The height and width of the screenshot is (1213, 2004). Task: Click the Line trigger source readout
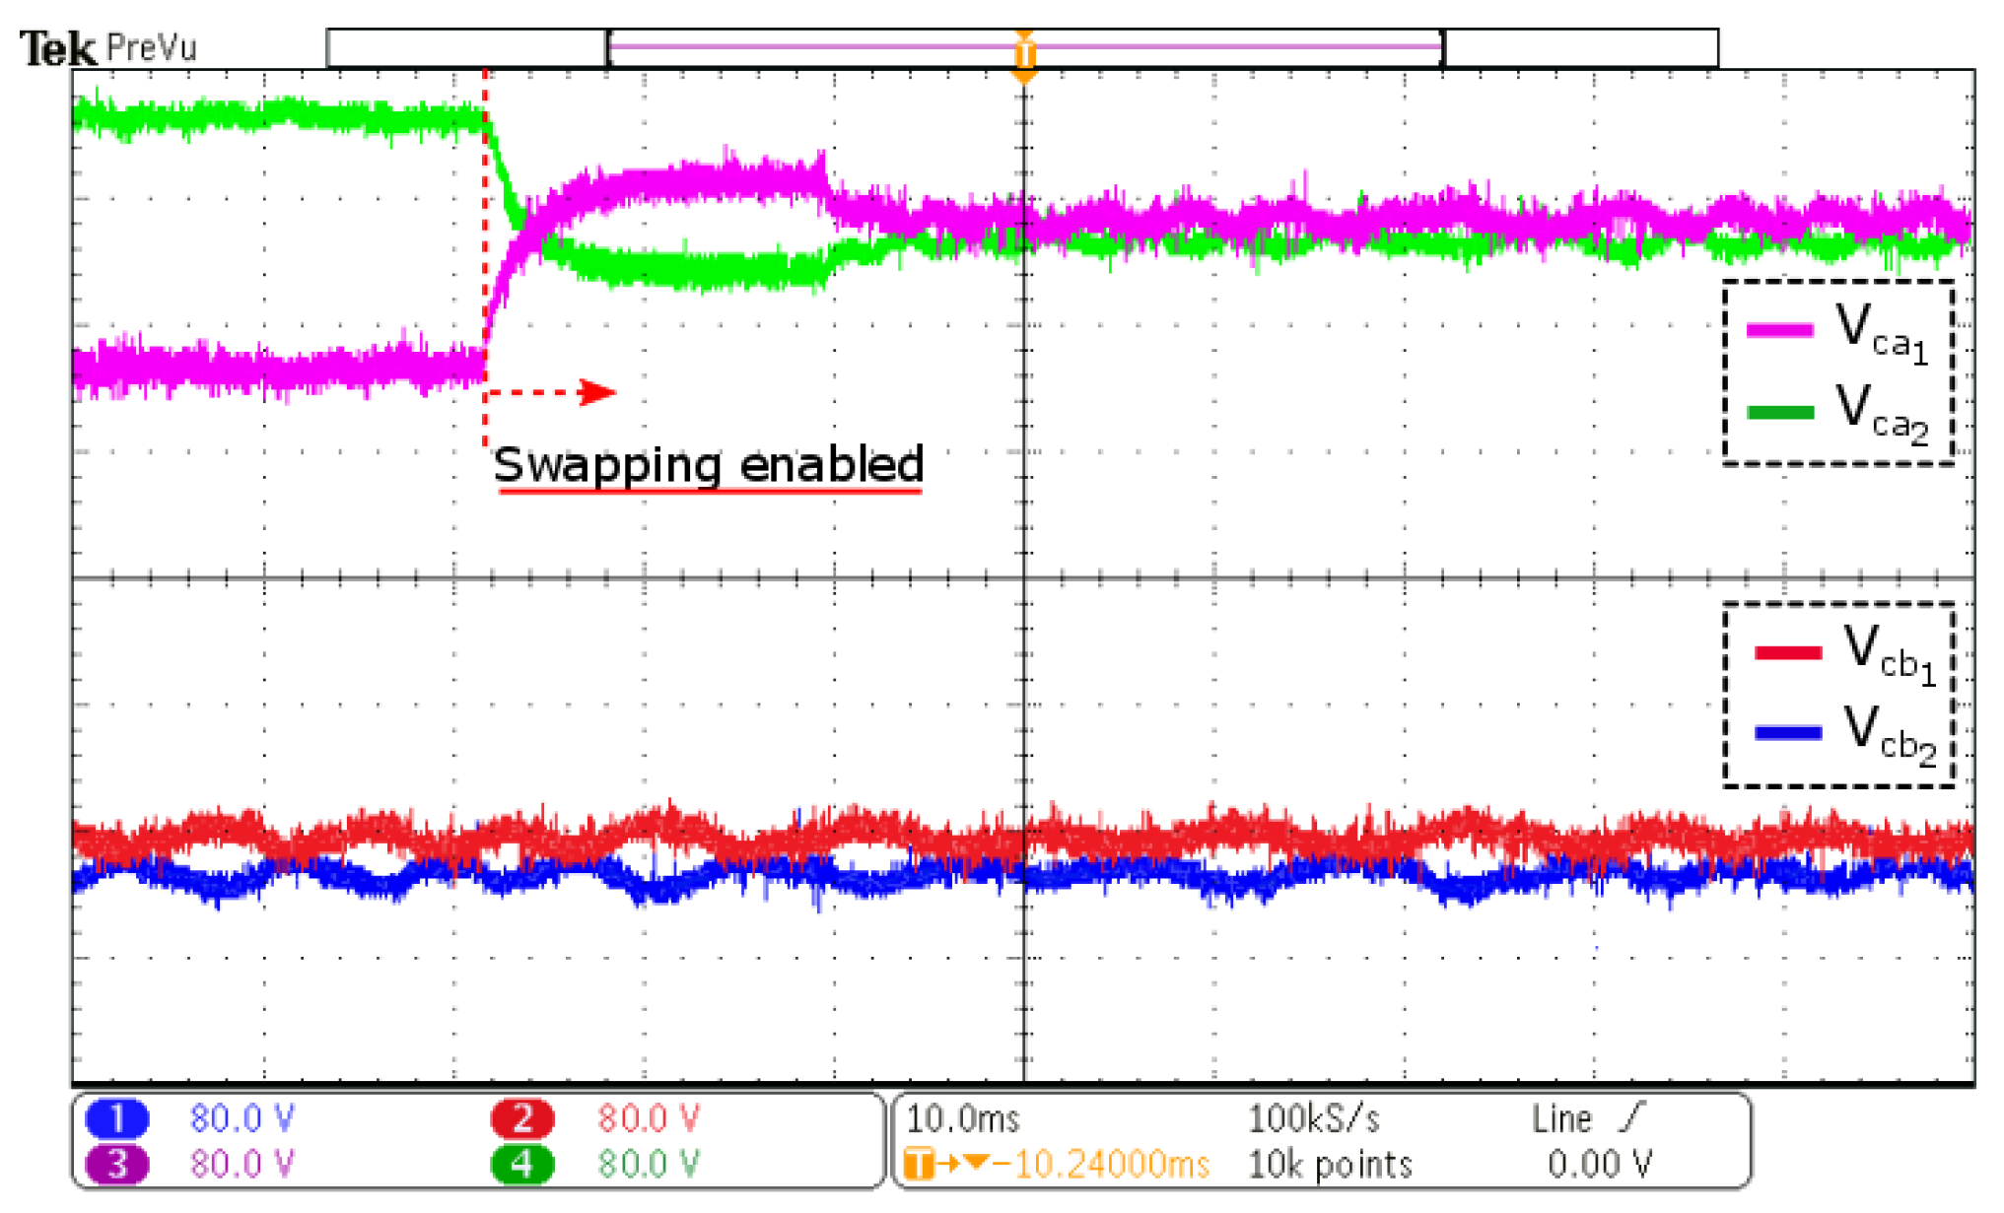point(1561,1118)
